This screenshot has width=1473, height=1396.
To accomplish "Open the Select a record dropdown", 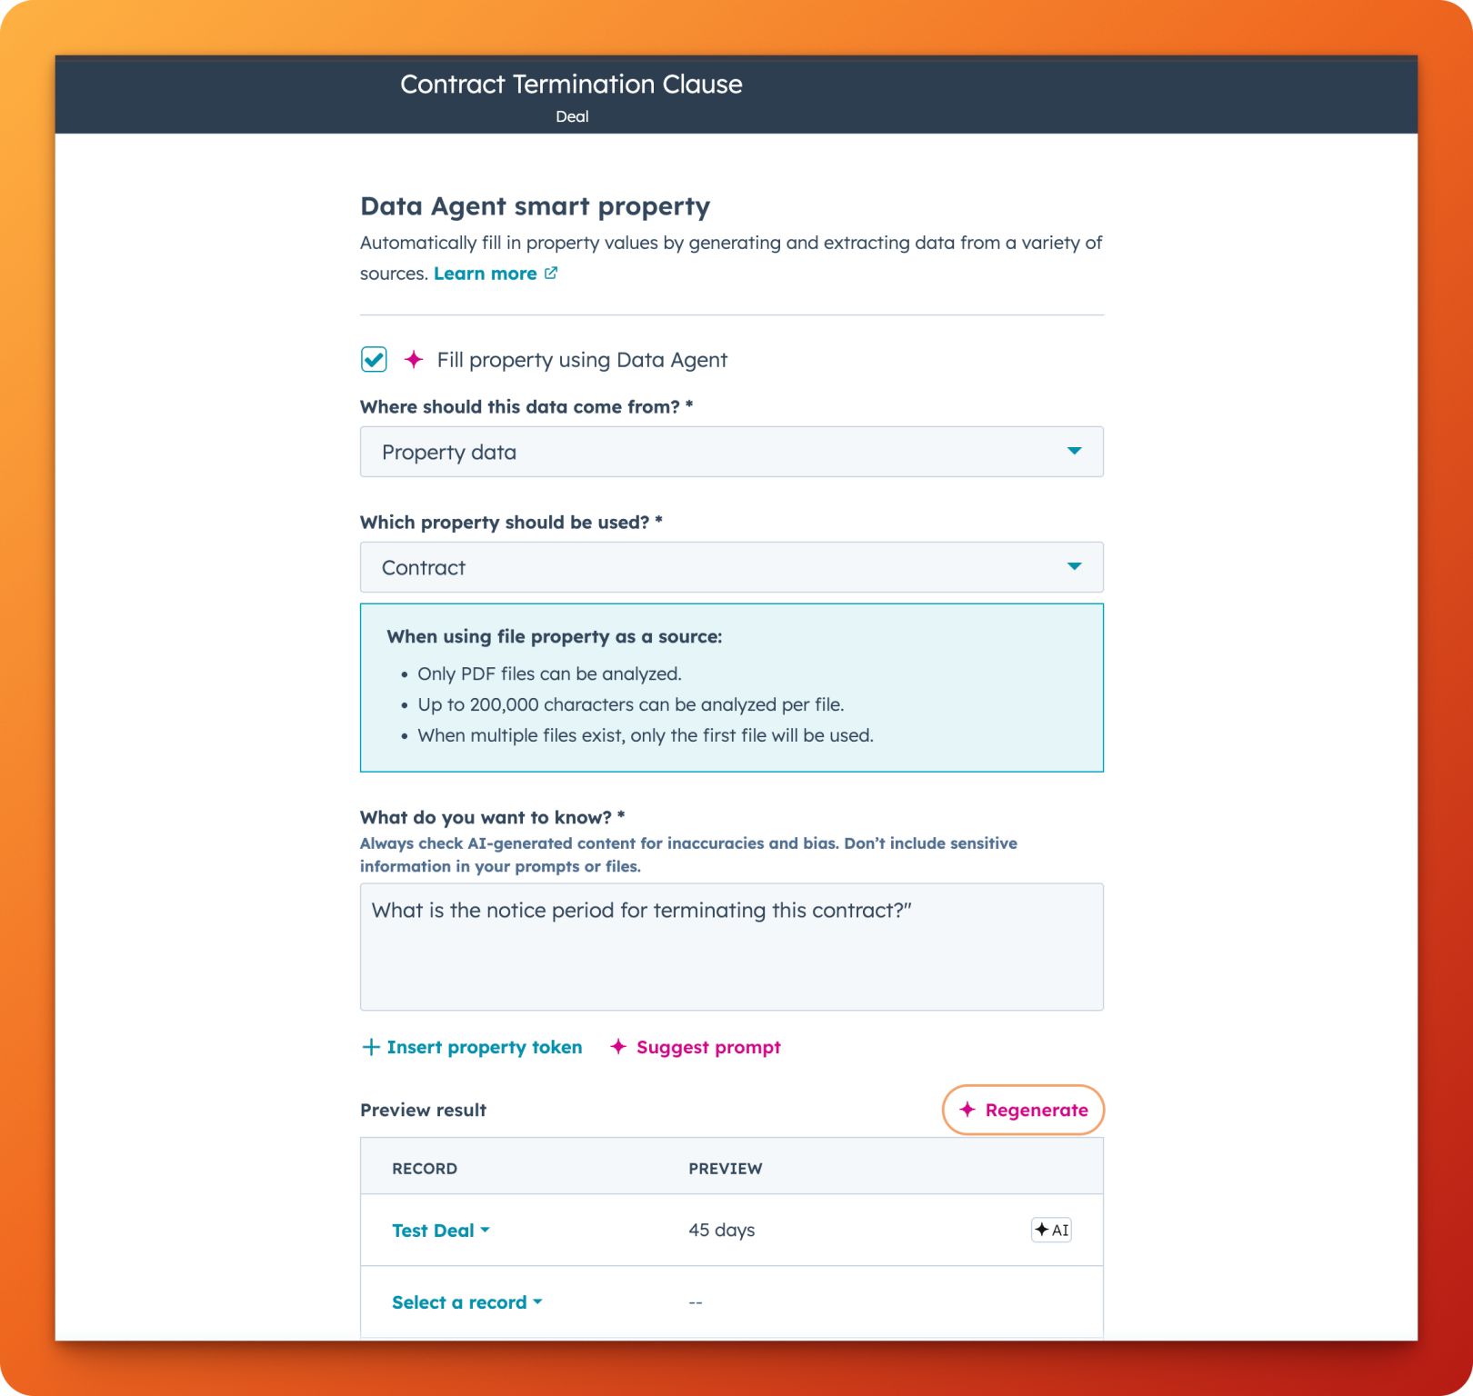I will [466, 1302].
